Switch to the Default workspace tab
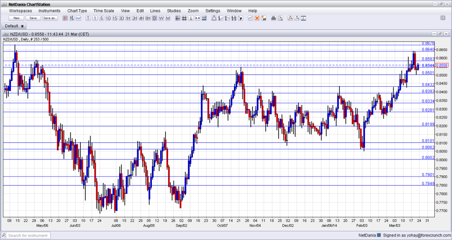Viewport: 452px width, 240px height. coord(11,26)
